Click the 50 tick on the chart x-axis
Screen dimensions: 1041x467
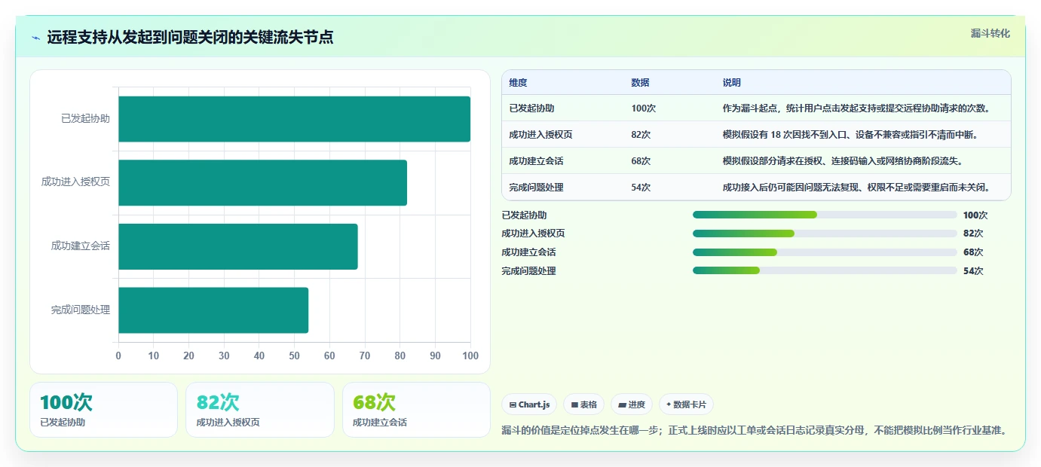coord(294,356)
